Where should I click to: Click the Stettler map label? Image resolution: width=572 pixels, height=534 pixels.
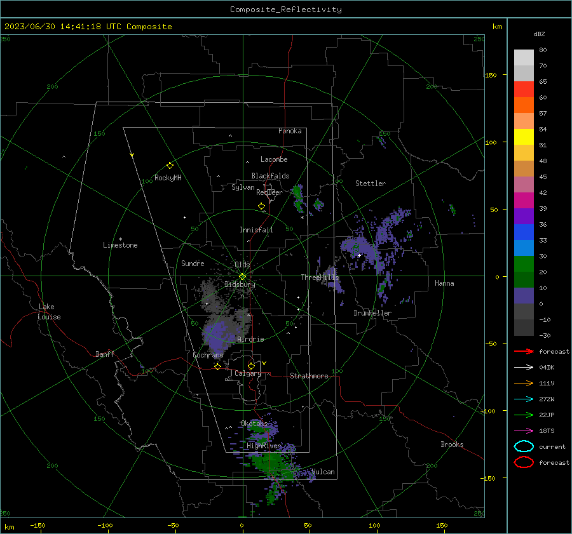tap(371, 184)
